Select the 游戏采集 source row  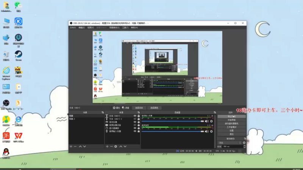122,122
